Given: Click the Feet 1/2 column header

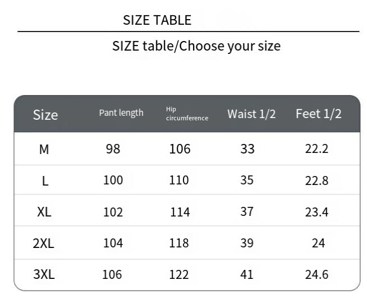Looking at the screenshot, I should (x=319, y=114).
